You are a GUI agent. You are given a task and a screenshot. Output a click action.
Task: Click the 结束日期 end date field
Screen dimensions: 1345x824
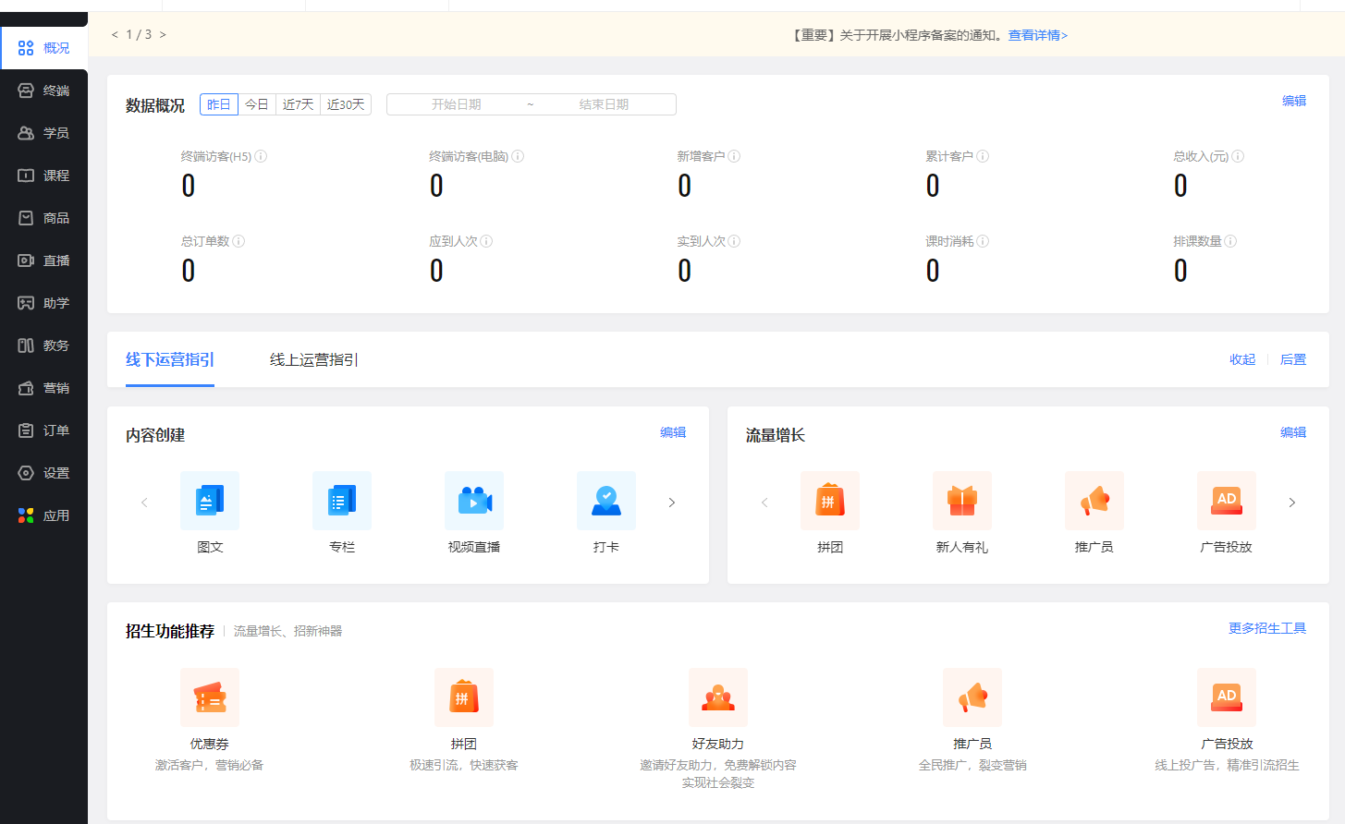click(x=604, y=104)
